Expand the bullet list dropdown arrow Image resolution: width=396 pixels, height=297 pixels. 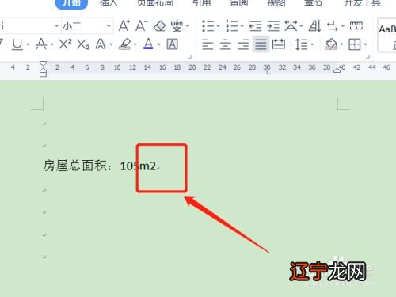(218, 26)
